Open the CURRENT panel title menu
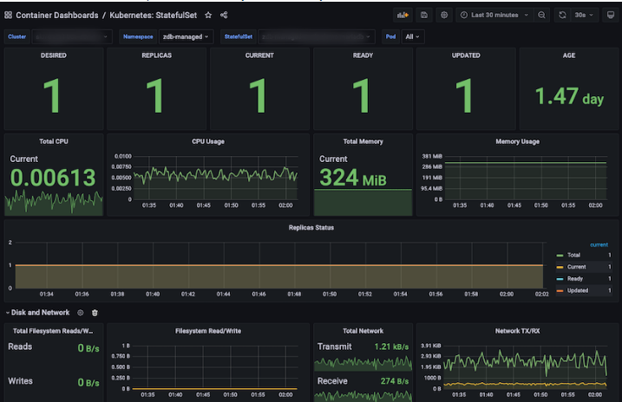622x402 pixels. coord(259,55)
